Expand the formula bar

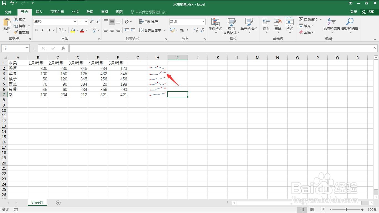(375, 48)
